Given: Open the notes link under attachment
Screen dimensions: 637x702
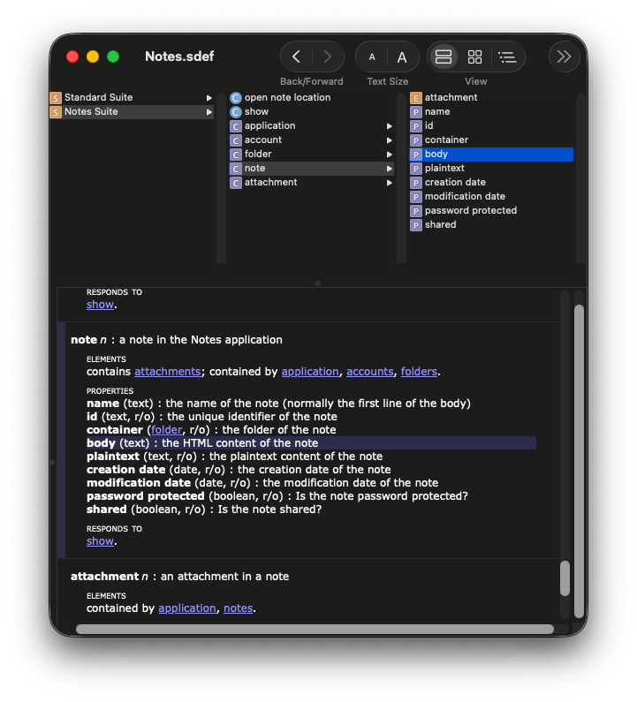Looking at the screenshot, I should click(239, 608).
